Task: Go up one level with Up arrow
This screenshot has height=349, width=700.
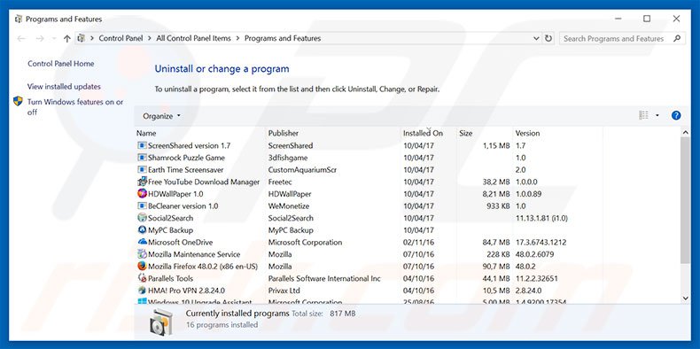Action: pos(67,39)
